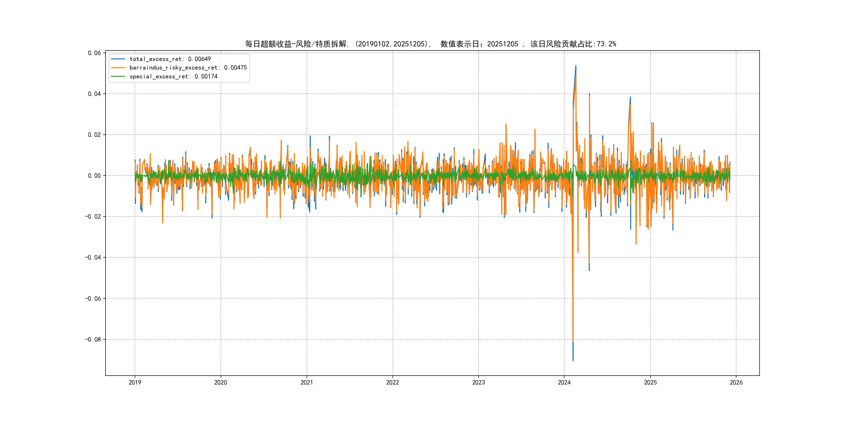844x422 pixels.
Task: Click the 2024 x-axis tick label
Action: pos(564,382)
